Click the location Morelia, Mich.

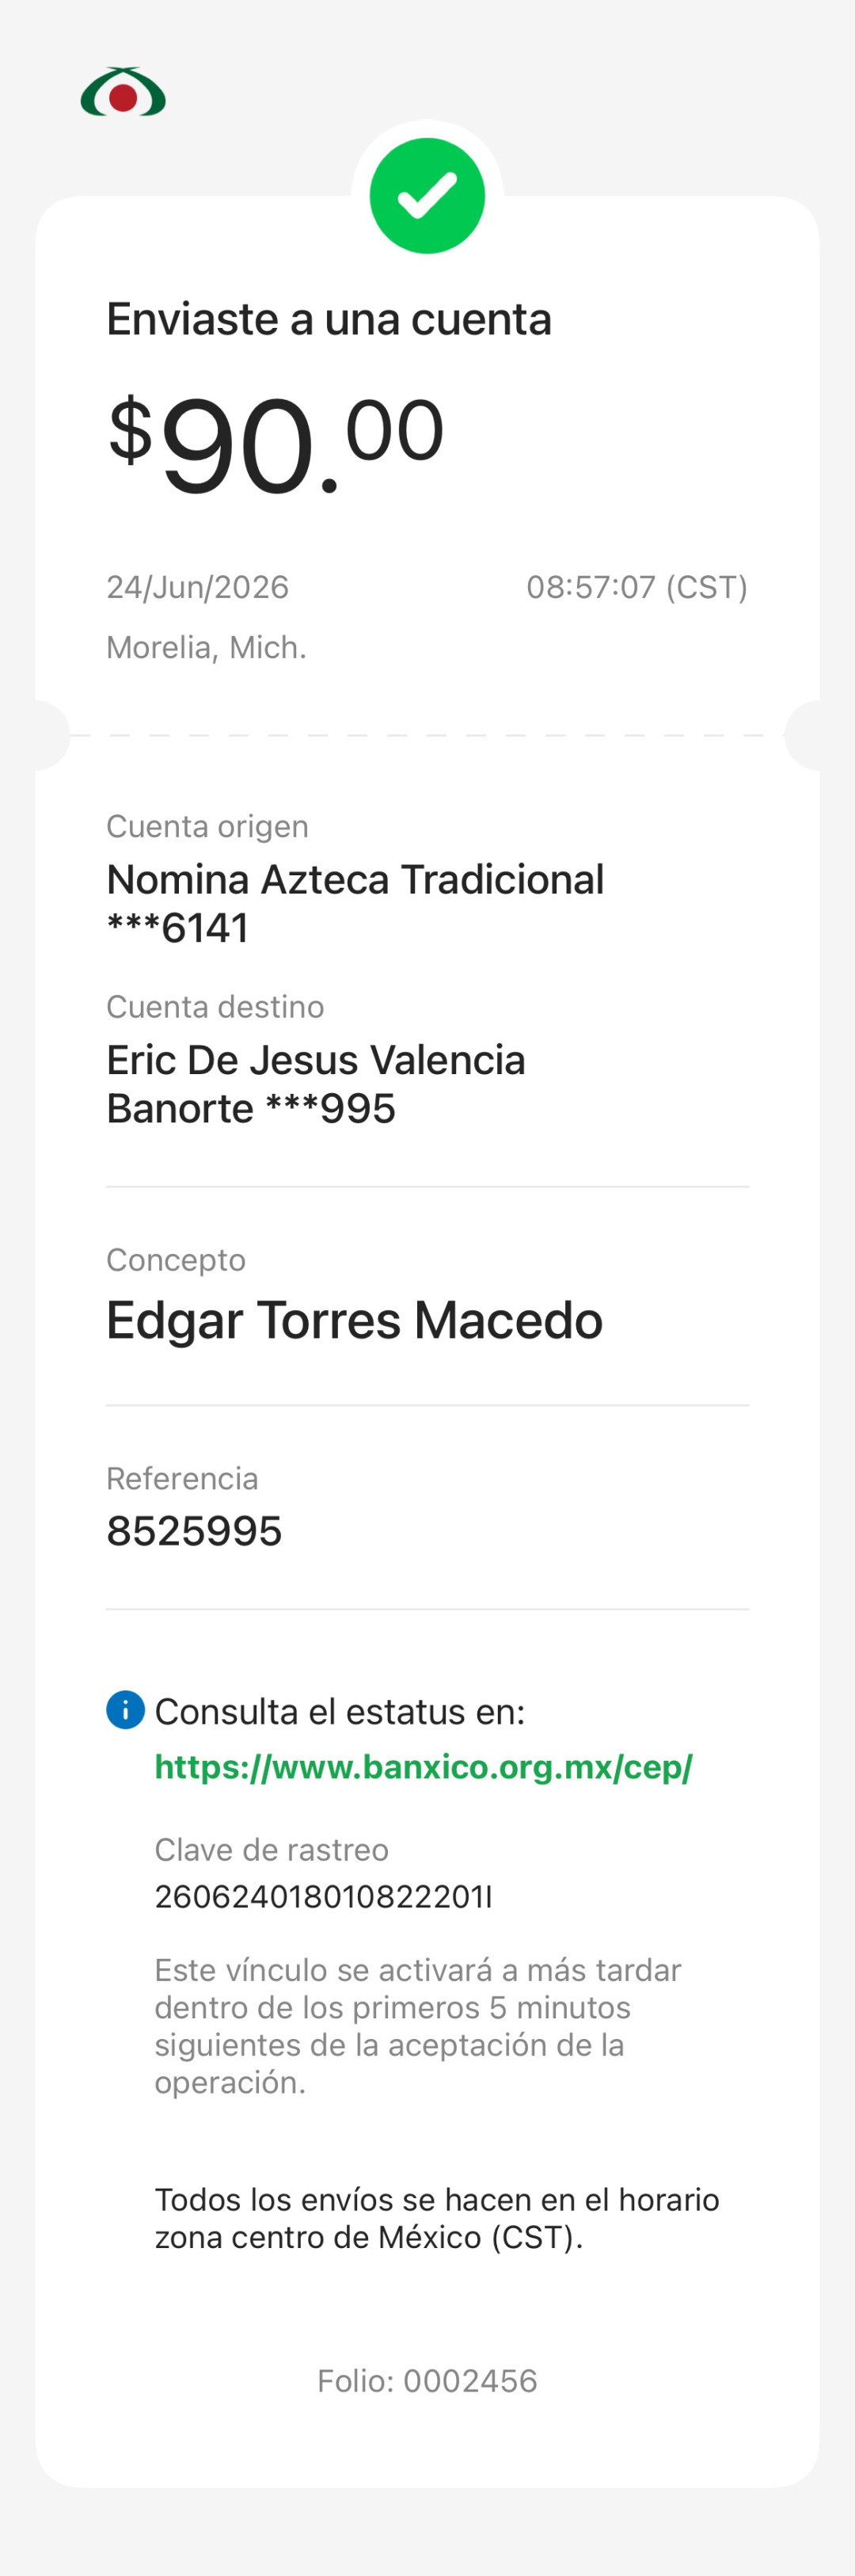click(x=206, y=648)
